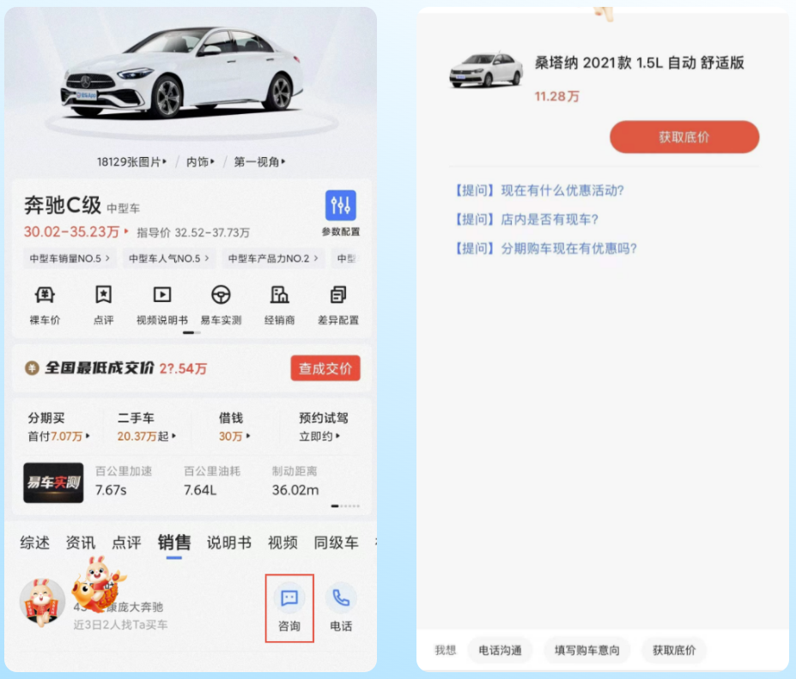Tap the 差异配置 config difference icon
This screenshot has width=796, height=679.
tap(338, 294)
